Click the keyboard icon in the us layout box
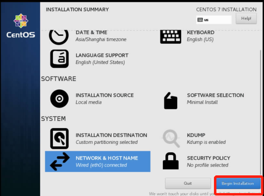Screen dimensions: 264x196 200,20
